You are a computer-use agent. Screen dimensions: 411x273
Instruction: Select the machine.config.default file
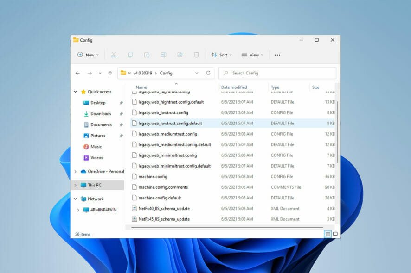(233, 198)
